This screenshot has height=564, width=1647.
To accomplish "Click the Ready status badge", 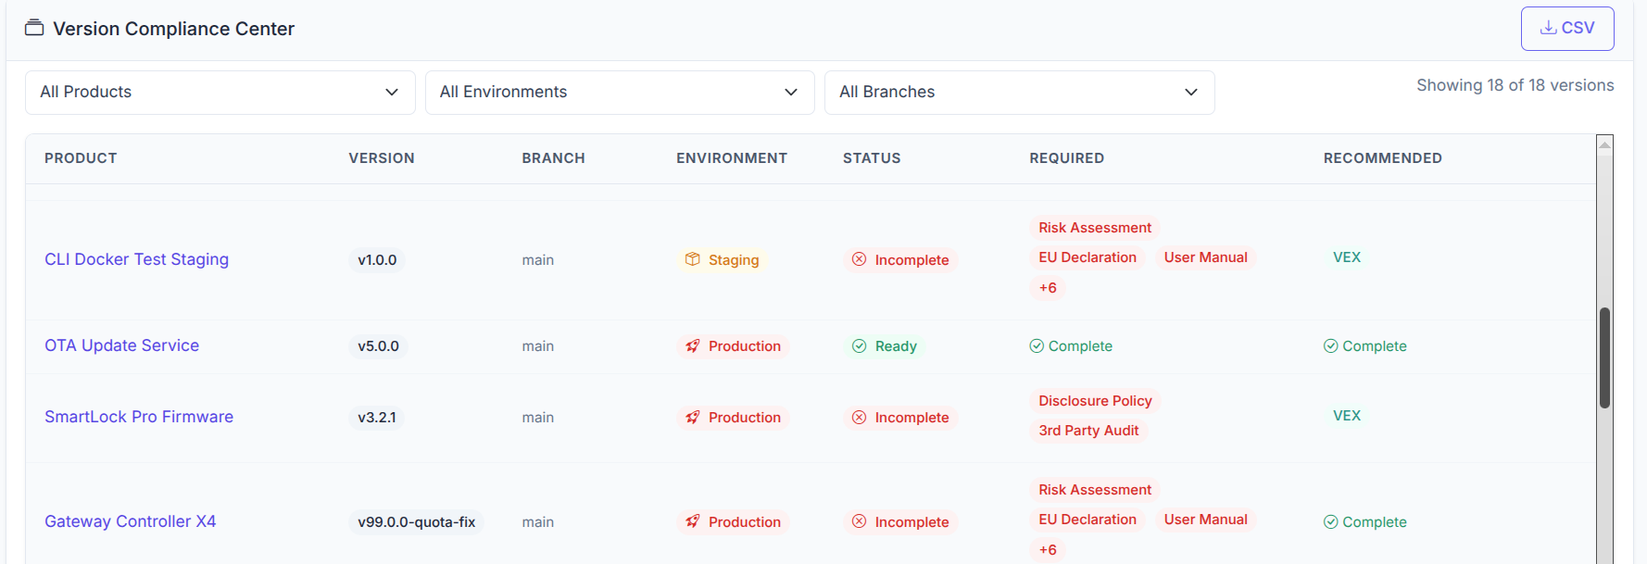I will point(885,345).
